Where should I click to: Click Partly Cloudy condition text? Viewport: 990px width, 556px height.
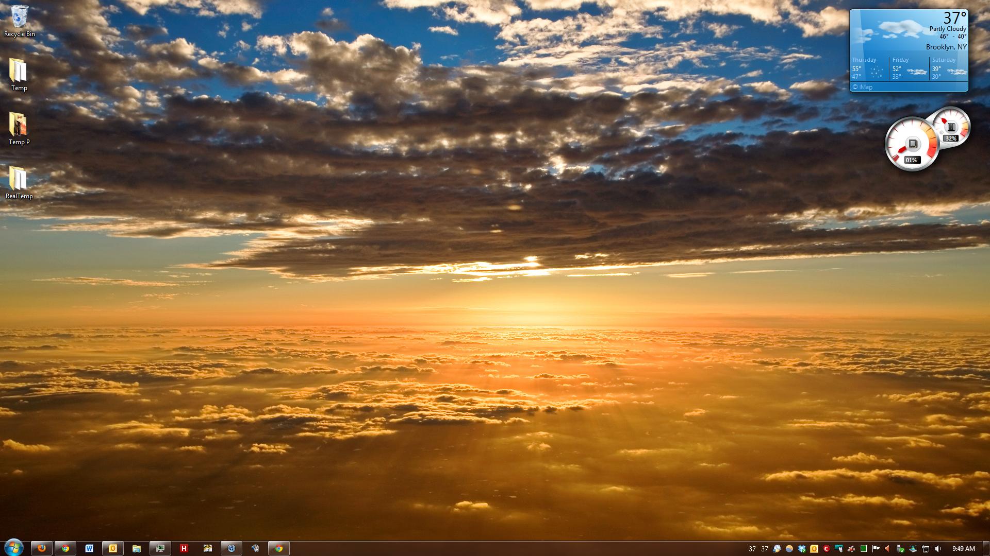948,29
